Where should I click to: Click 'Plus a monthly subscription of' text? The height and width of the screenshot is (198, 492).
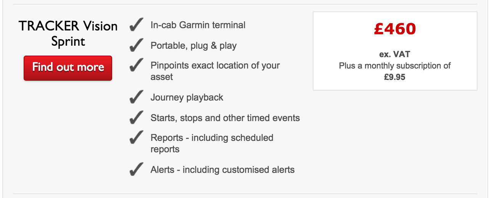395,66
